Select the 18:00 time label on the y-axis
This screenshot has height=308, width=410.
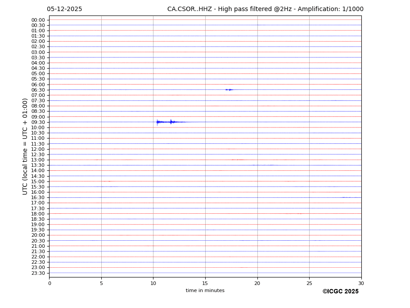38,214
